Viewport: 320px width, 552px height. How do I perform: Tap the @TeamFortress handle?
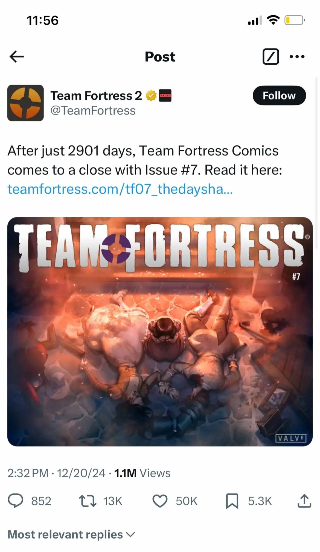[x=93, y=111]
